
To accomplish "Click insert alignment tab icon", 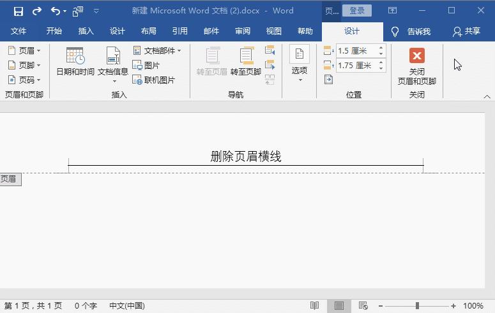I will tap(328, 80).
